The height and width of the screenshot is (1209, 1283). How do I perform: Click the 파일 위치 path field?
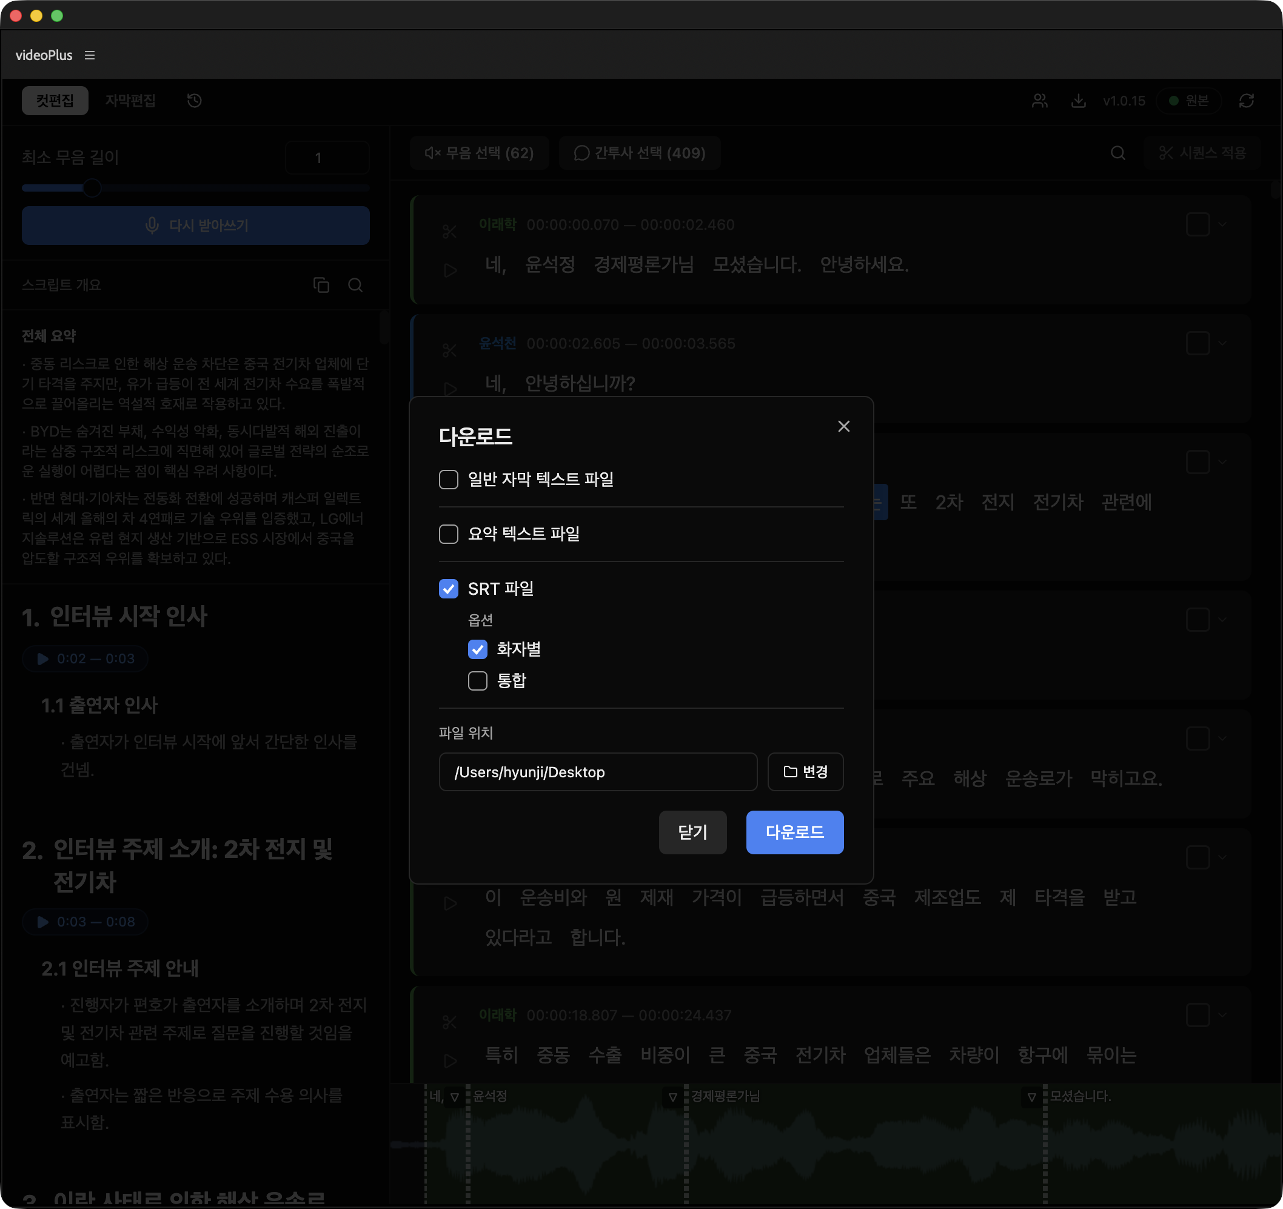(598, 772)
